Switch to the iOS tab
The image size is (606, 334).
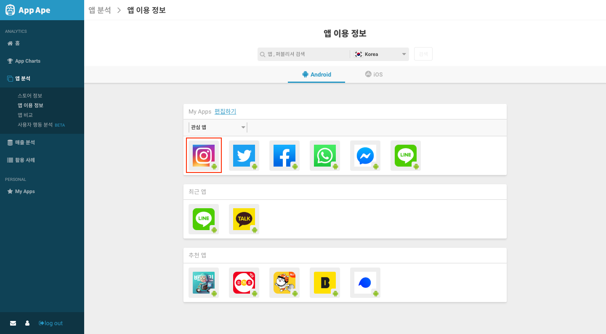[374, 74]
